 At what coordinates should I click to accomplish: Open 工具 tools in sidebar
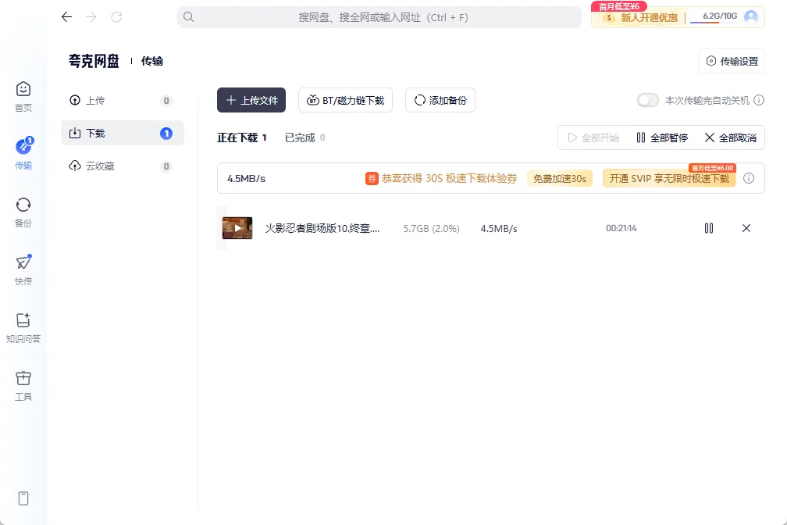click(23, 385)
